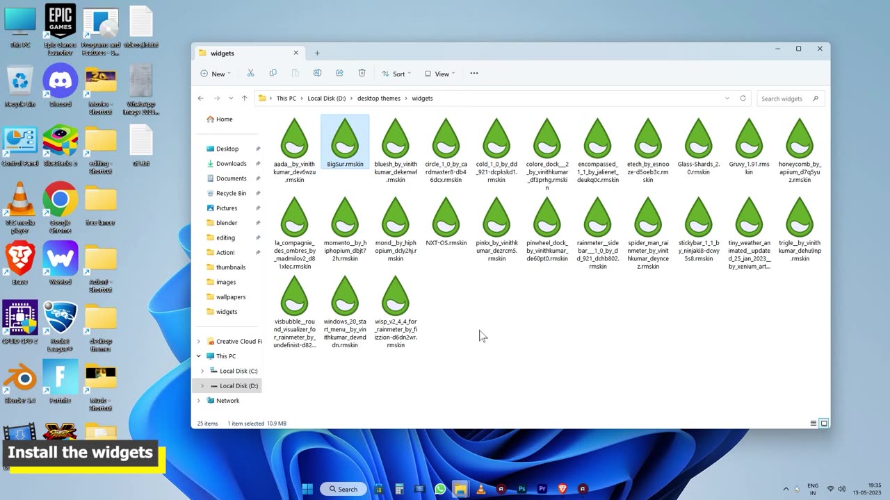890x500 pixels.
Task: Open the New dropdown menu
Action: (216, 74)
